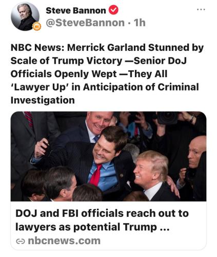Visit the @SteveBannon handle link
Image resolution: width=217 pixels, height=257 pixels.
(x=85, y=23)
